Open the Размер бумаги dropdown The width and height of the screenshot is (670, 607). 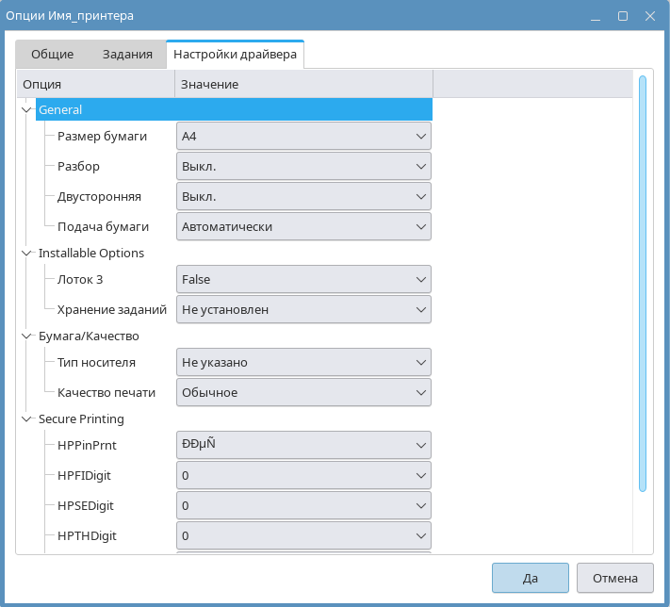[x=303, y=136]
